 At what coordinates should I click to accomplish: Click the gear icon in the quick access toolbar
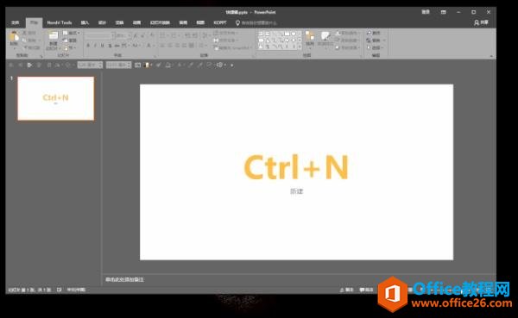point(219,65)
